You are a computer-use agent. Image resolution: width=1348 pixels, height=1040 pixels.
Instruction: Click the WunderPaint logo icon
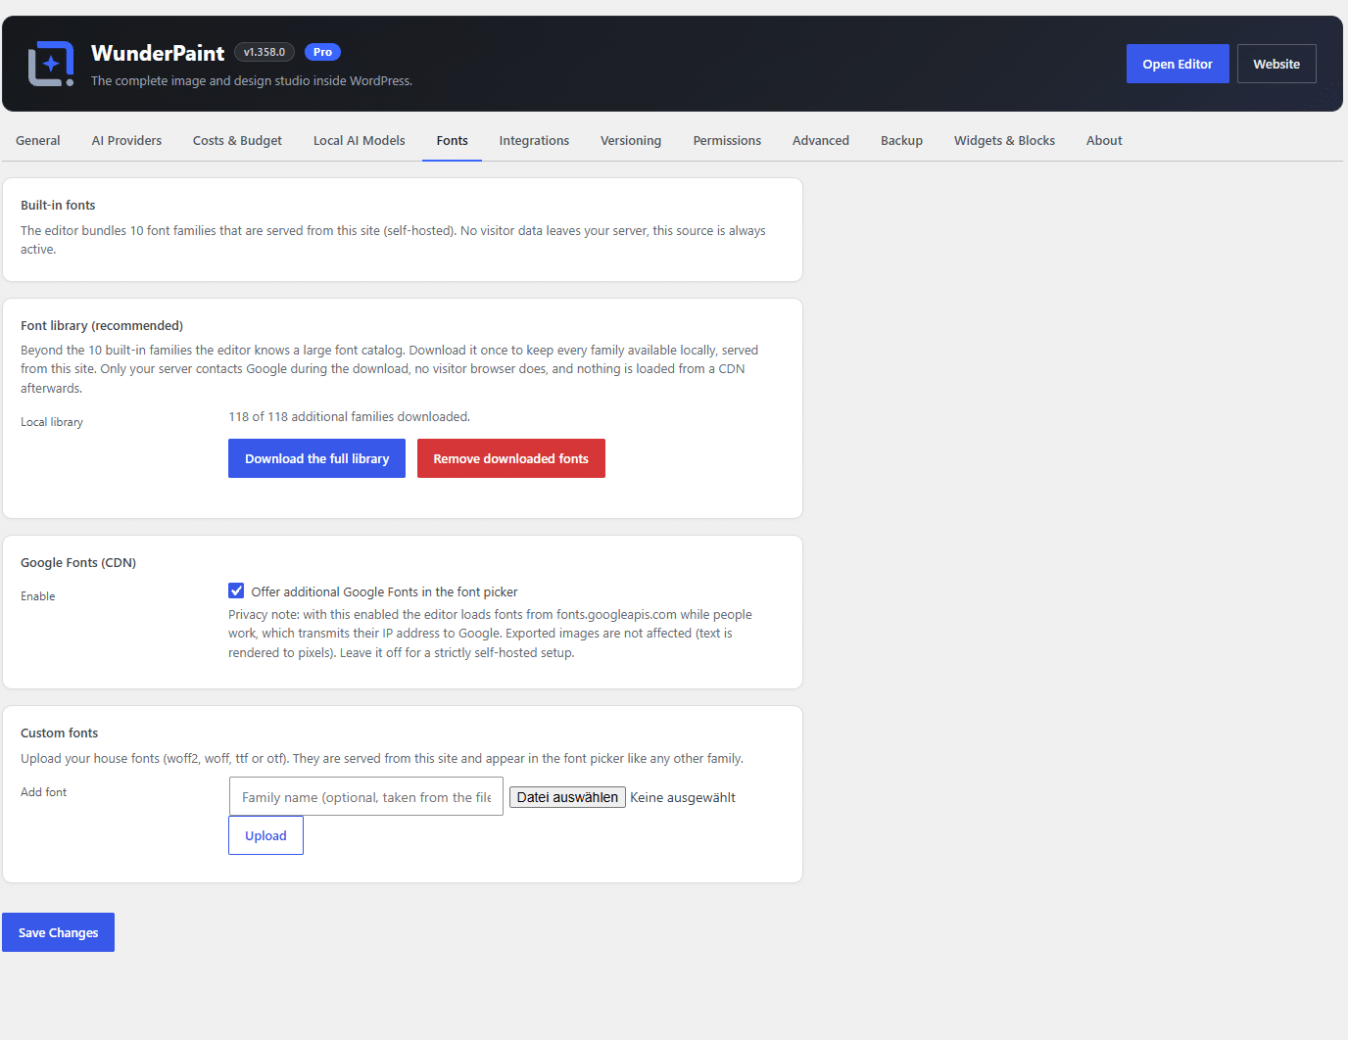click(51, 64)
